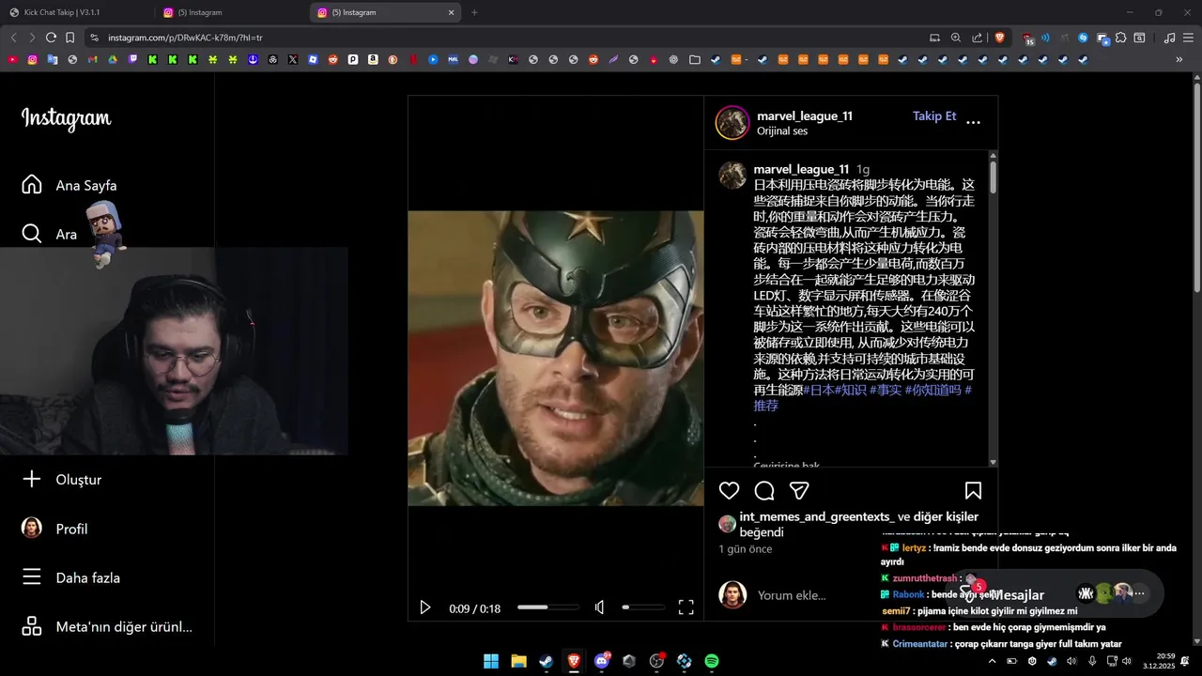Image resolution: width=1202 pixels, height=676 pixels.
Task: Open int_memes_and_greentexts_ profile link
Action: coord(817,516)
